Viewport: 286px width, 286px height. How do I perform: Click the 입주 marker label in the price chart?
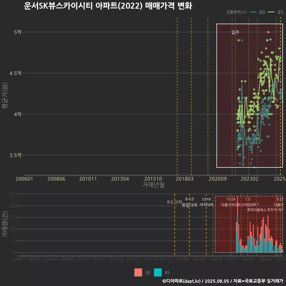[235, 32]
